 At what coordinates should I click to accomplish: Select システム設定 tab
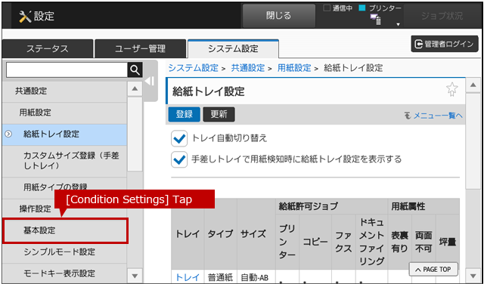233,49
